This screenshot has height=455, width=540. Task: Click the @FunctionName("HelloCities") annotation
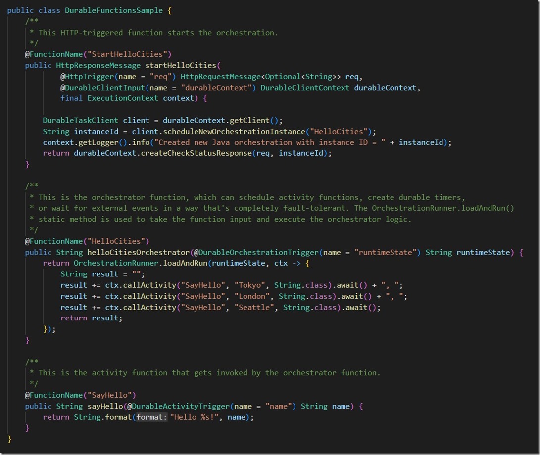(x=87, y=241)
